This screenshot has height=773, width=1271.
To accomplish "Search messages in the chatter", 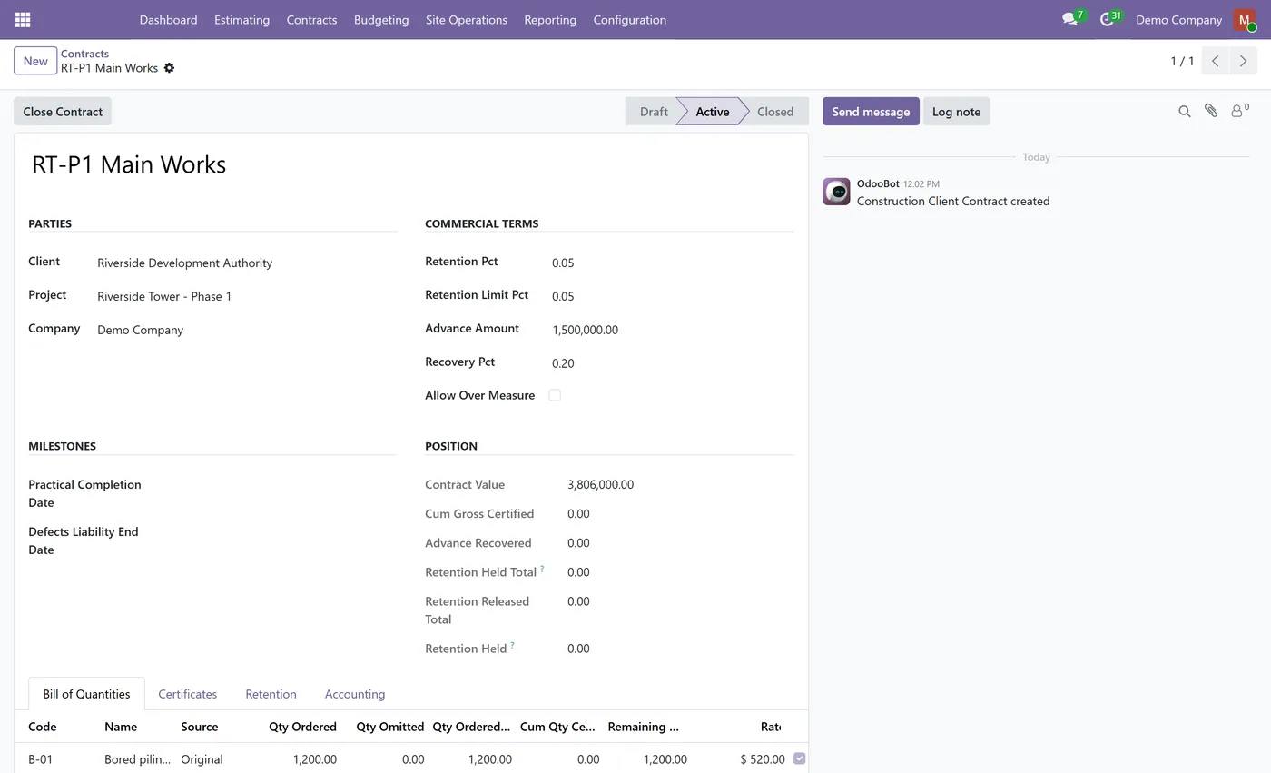I will click(x=1184, y=112).
